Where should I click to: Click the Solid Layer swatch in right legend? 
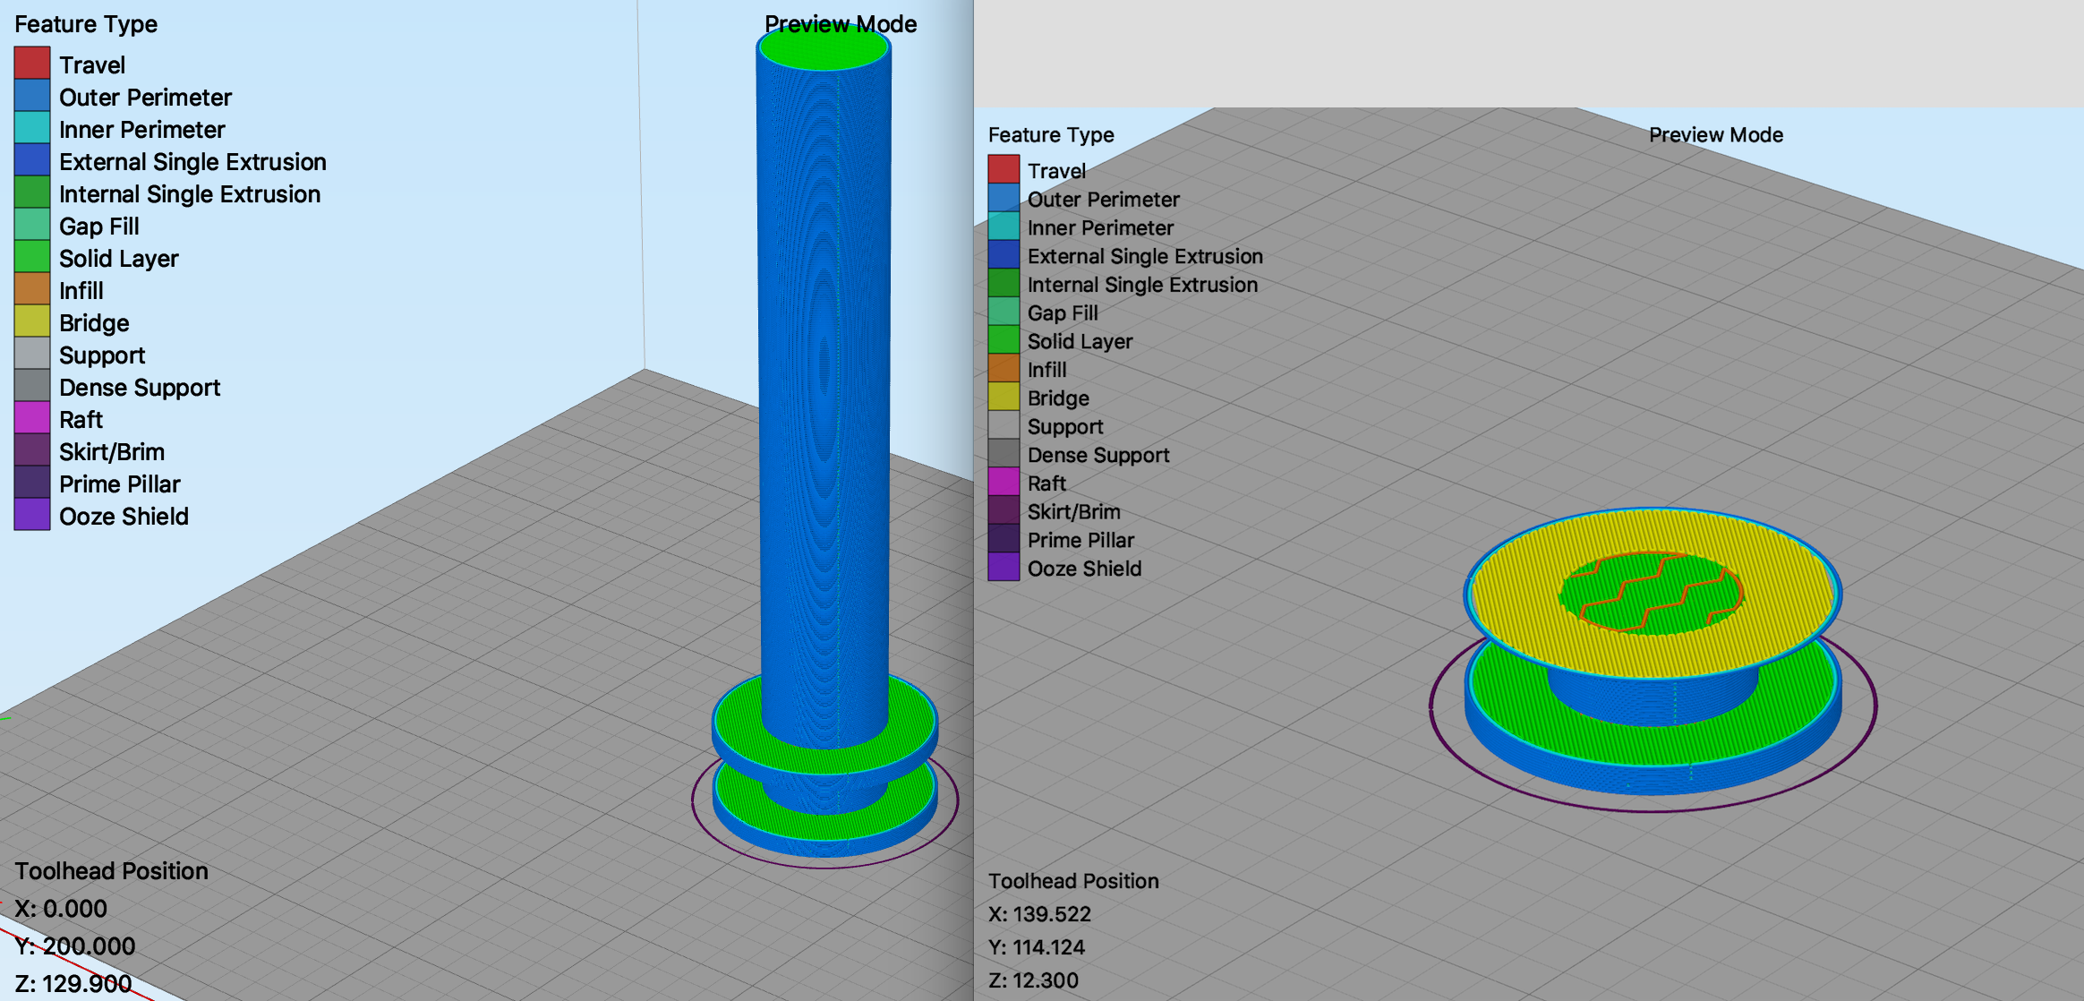click(1004, 340)
